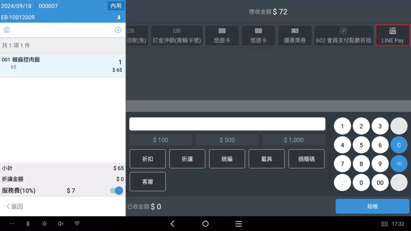The height and width of the screenshot is (231, 411).
Task: Choose 602 會員支付點數折抵 payment
Action: click(x=344, y=35)
